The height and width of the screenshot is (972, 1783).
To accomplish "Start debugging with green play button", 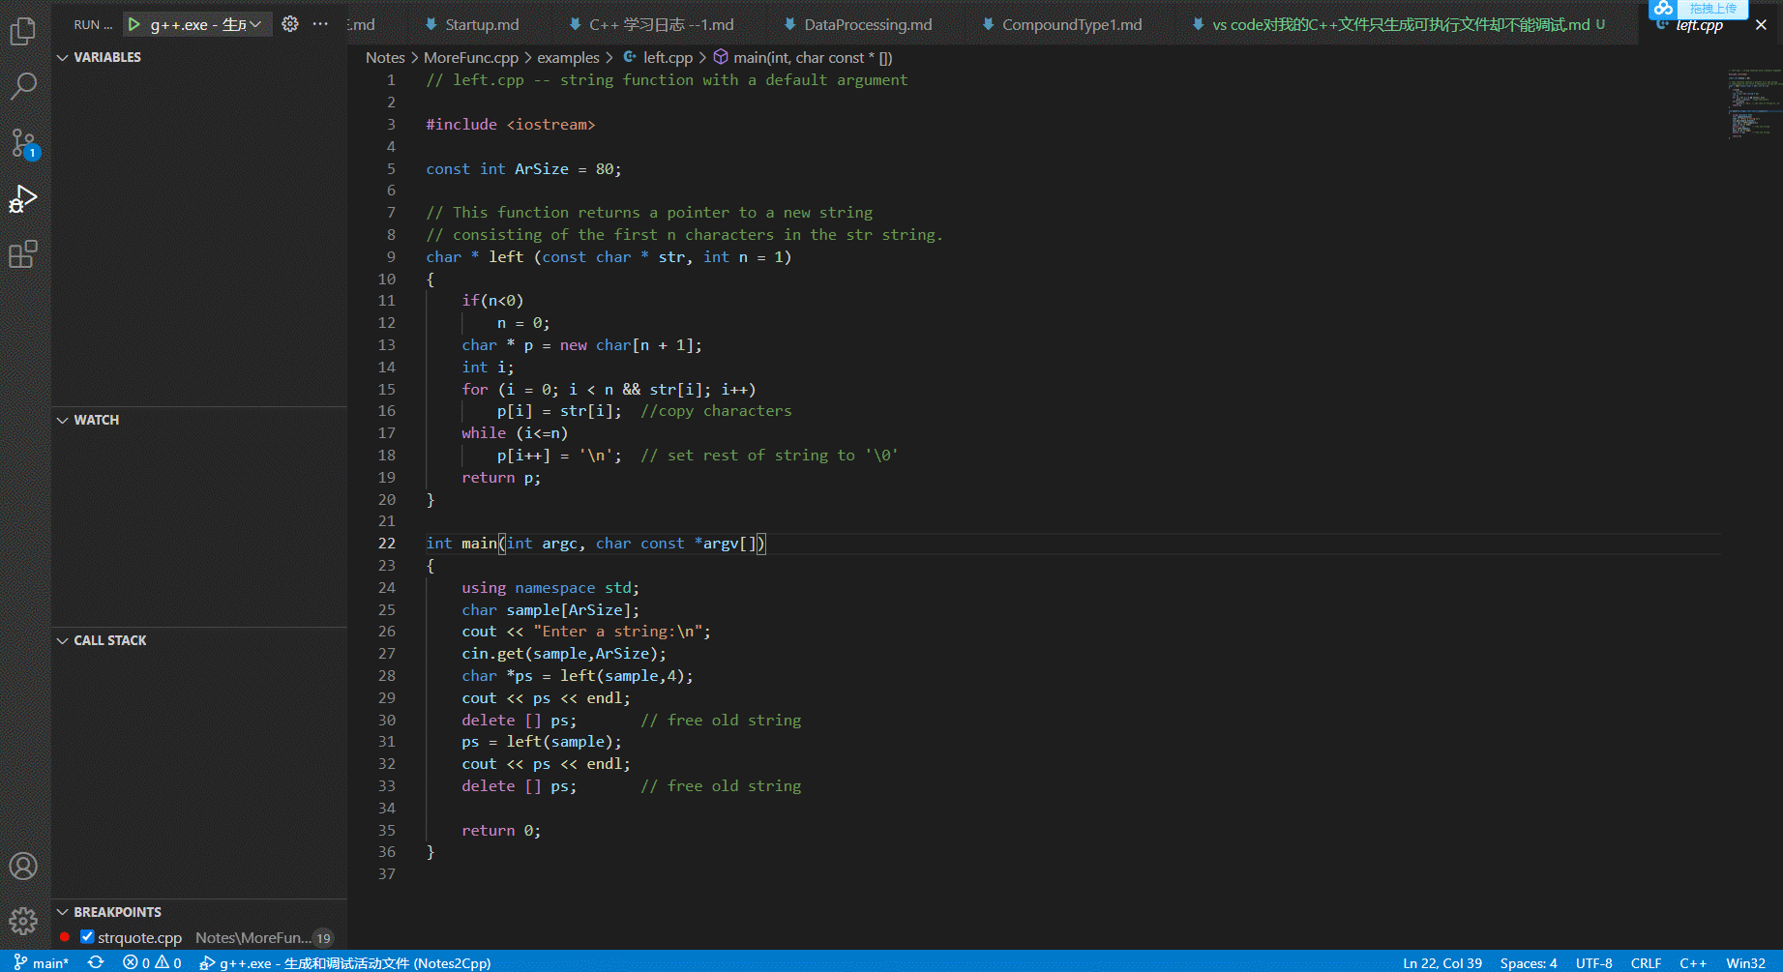I will [134, 24].
